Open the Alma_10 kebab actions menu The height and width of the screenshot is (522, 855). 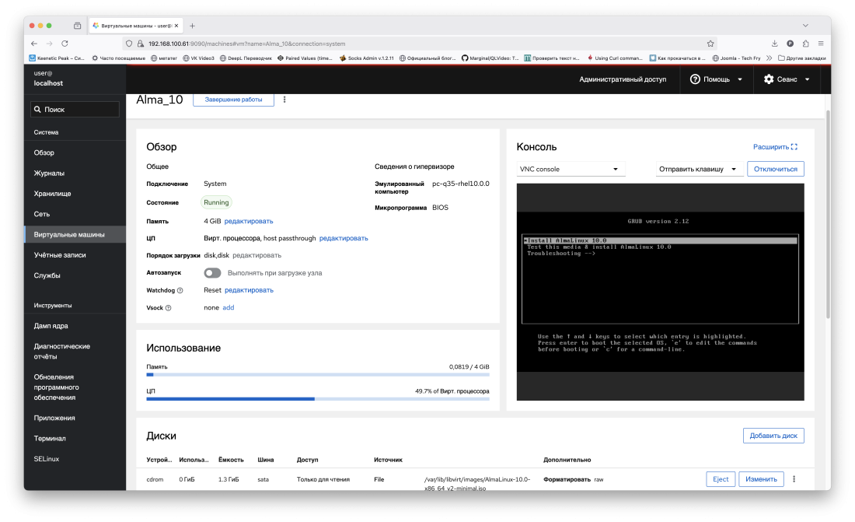pyautogui.click(x=284, y=100)
